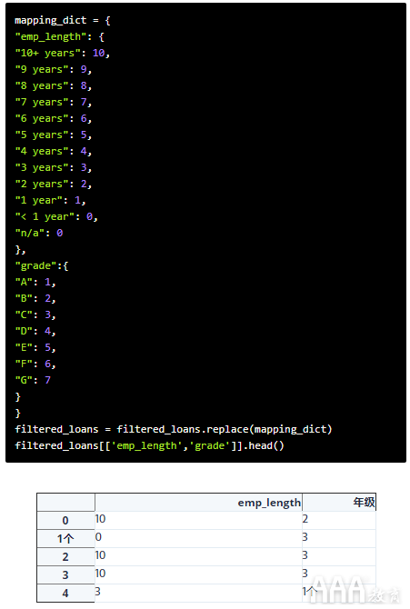Select the "9 years": 9 line
The width and height of the screenshot is (410, 609).
point(54,69)
